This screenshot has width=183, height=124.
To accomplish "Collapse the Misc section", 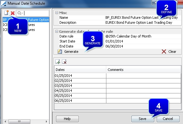I will [57, 12].
